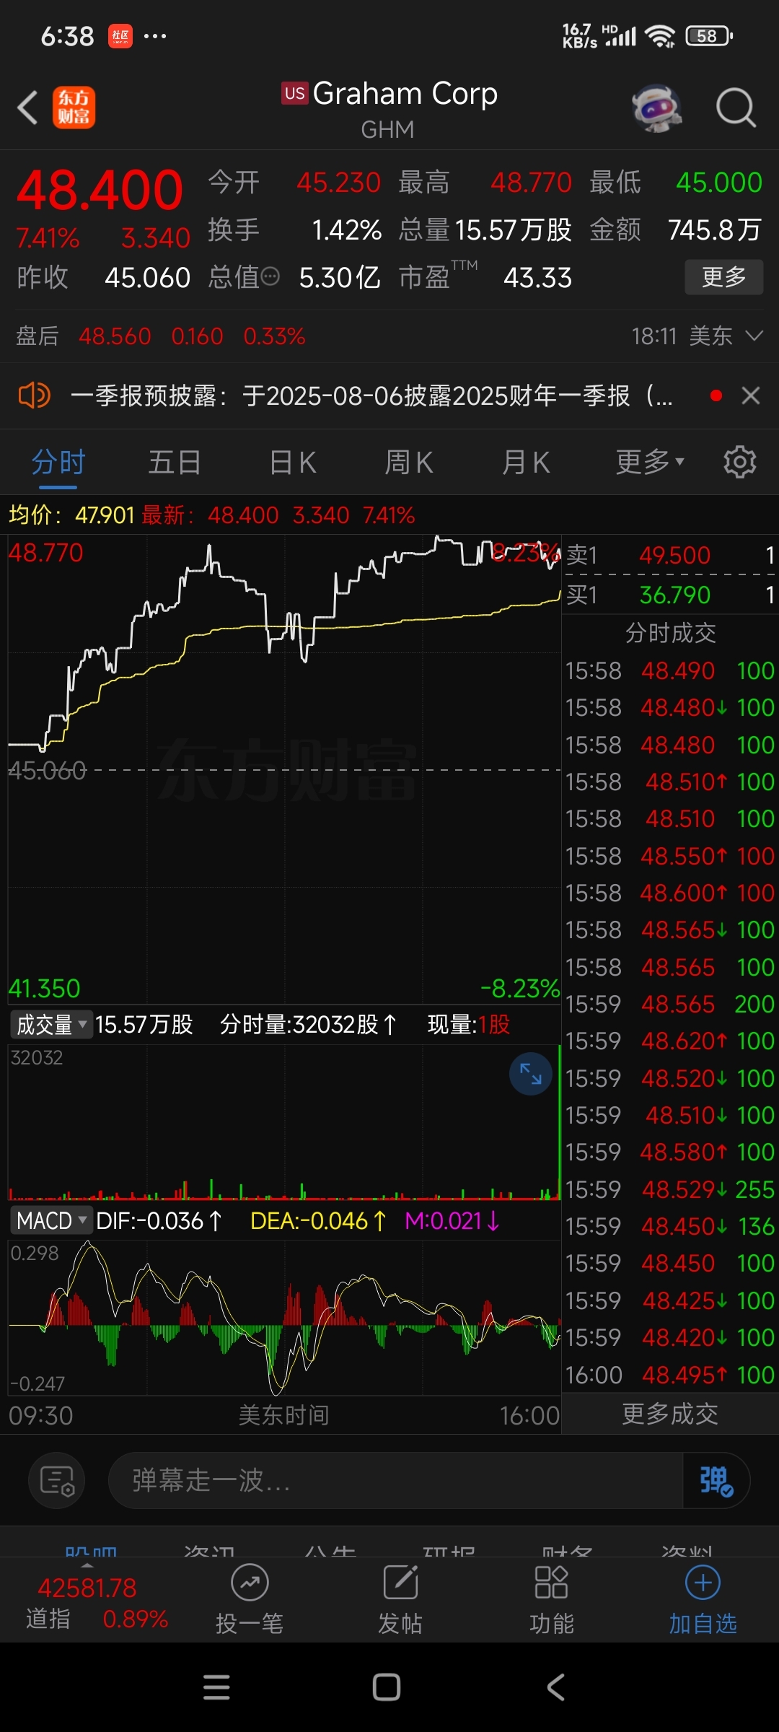The width and height of the screenshot is (779, 1732).
Task: Tap the Graham Corp title
Action: tap(405, 94)
